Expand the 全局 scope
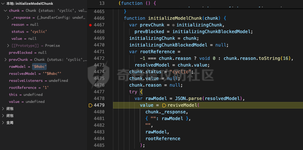The image size is (303, 150). [x=3, y=123]
